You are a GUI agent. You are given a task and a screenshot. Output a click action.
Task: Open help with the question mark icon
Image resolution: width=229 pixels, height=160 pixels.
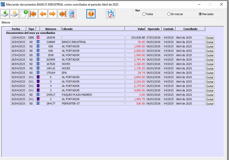[x=91, y=14]
